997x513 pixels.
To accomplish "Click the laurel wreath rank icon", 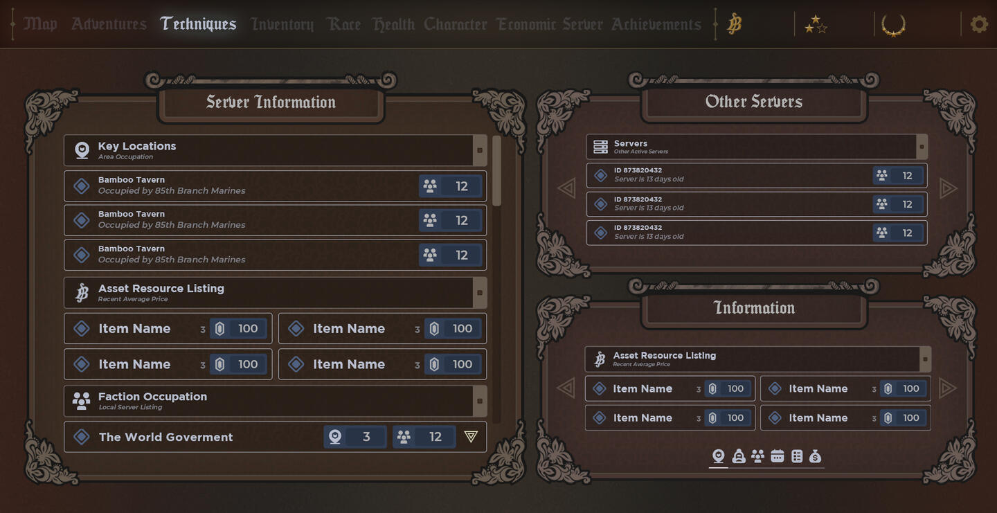I will [893, 25].
